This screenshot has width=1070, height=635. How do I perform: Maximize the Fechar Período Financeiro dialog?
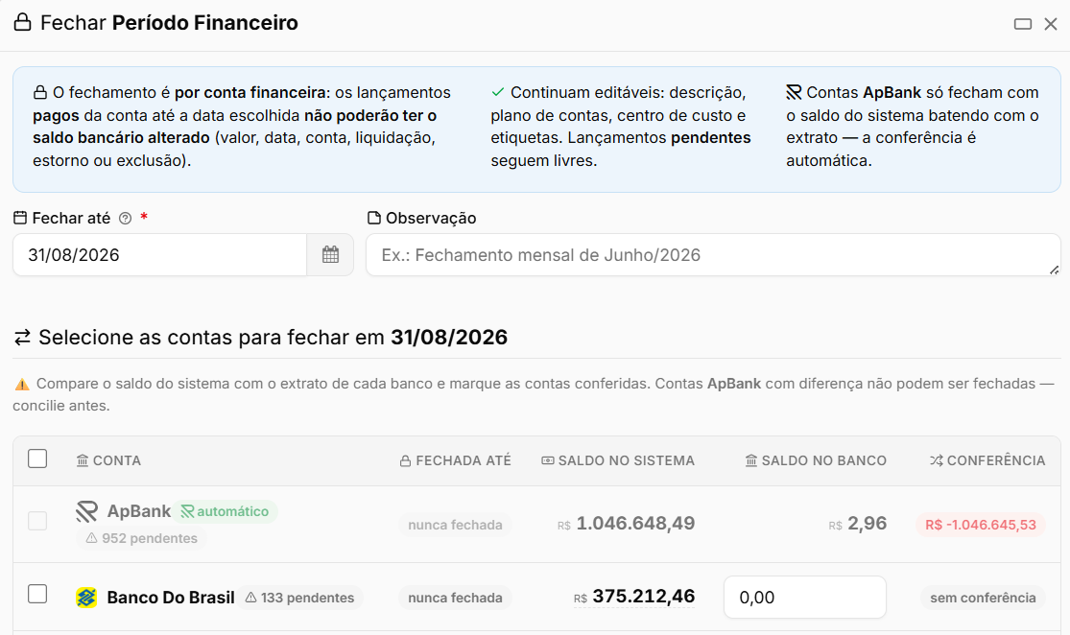pos(1022,24)
